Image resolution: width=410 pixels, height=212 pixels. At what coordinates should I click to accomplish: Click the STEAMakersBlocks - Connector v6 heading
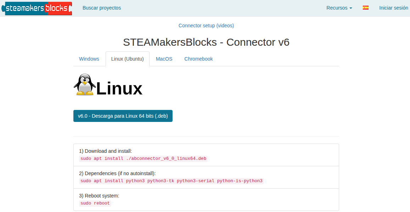[x=206, y=42]
